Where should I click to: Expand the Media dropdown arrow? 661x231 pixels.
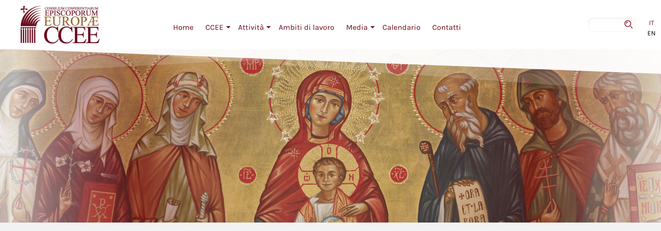373,27
